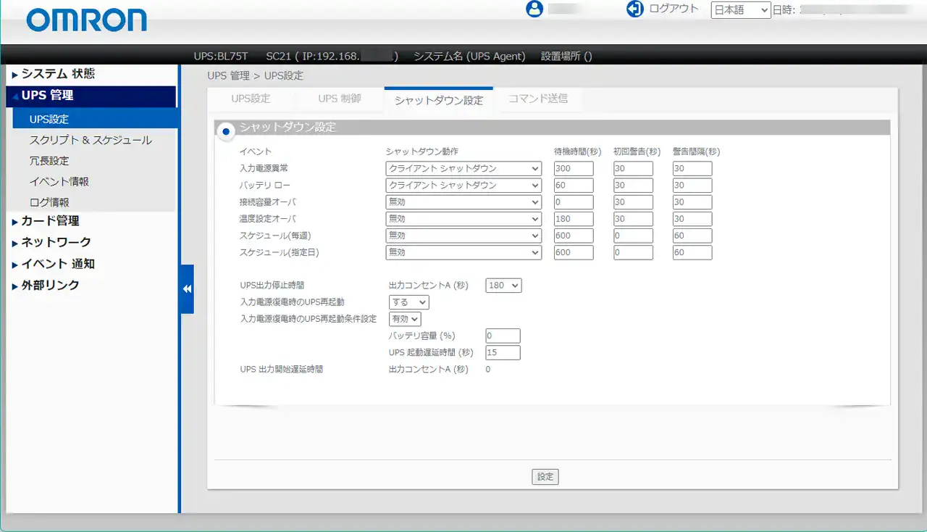Screen dimensions: 927x532
Task: Click the シャットダウン設定 section bullet icon
Action: tap(226, 131)
